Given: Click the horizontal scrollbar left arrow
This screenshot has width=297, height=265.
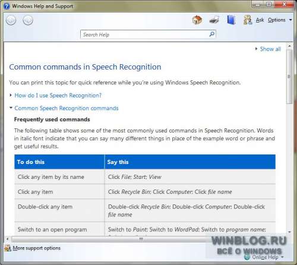Looking at the screenshot, I should tap(8, 239).
